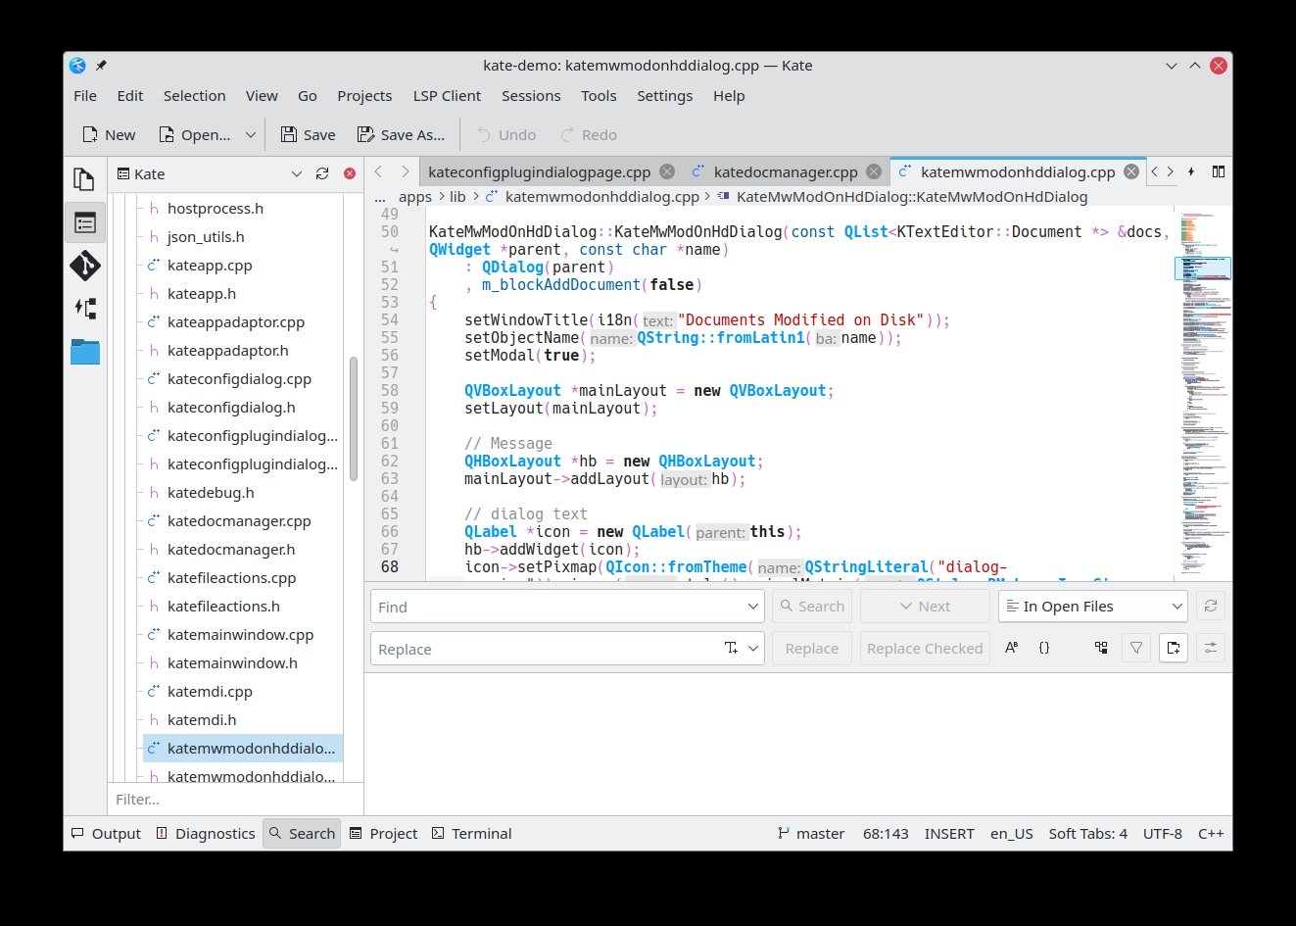
Task: Toggle expand results tree option
Action: point(1101,648)
